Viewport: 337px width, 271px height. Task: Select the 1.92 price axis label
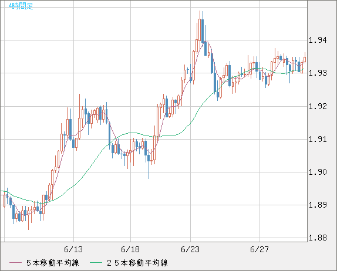[x=318, y=106]
